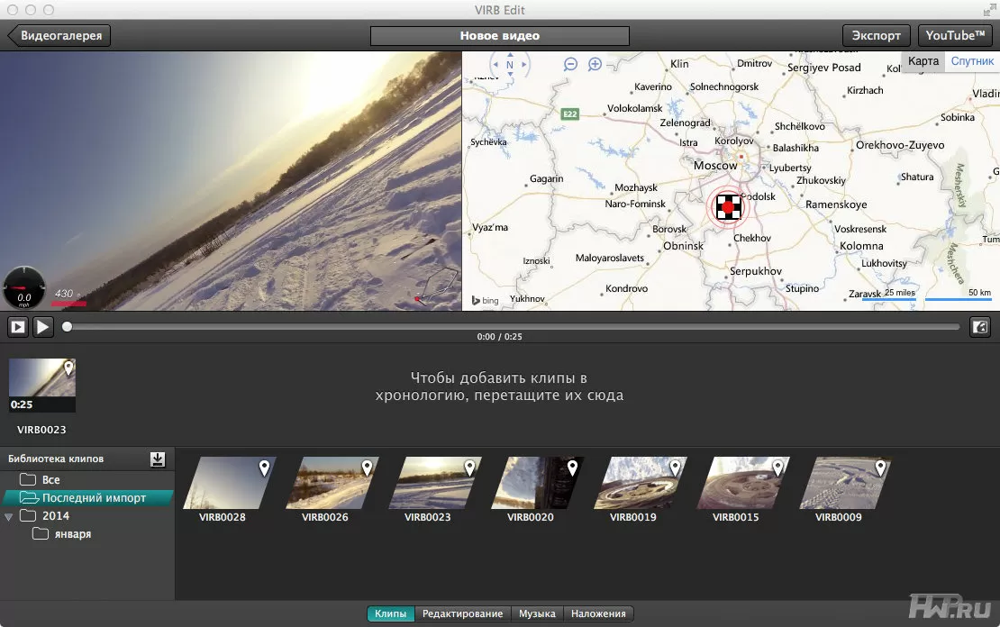
Task: Switch map to Карта view
Action: click(923, 61)
